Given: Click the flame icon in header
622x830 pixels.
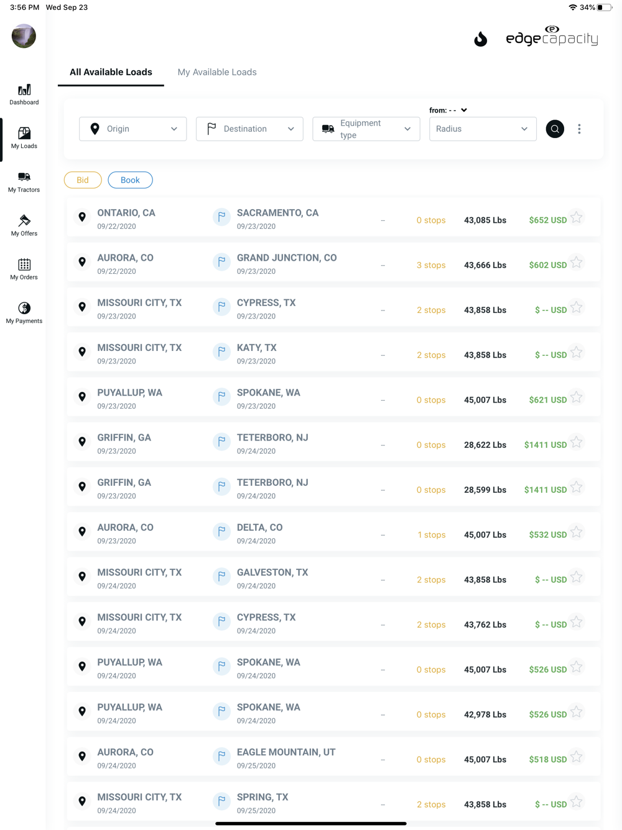Looking at the screenshot, I should (x=480, y=39).
